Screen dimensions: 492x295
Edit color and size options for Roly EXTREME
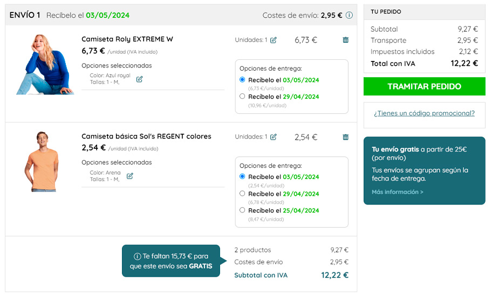tap(139, 79)
